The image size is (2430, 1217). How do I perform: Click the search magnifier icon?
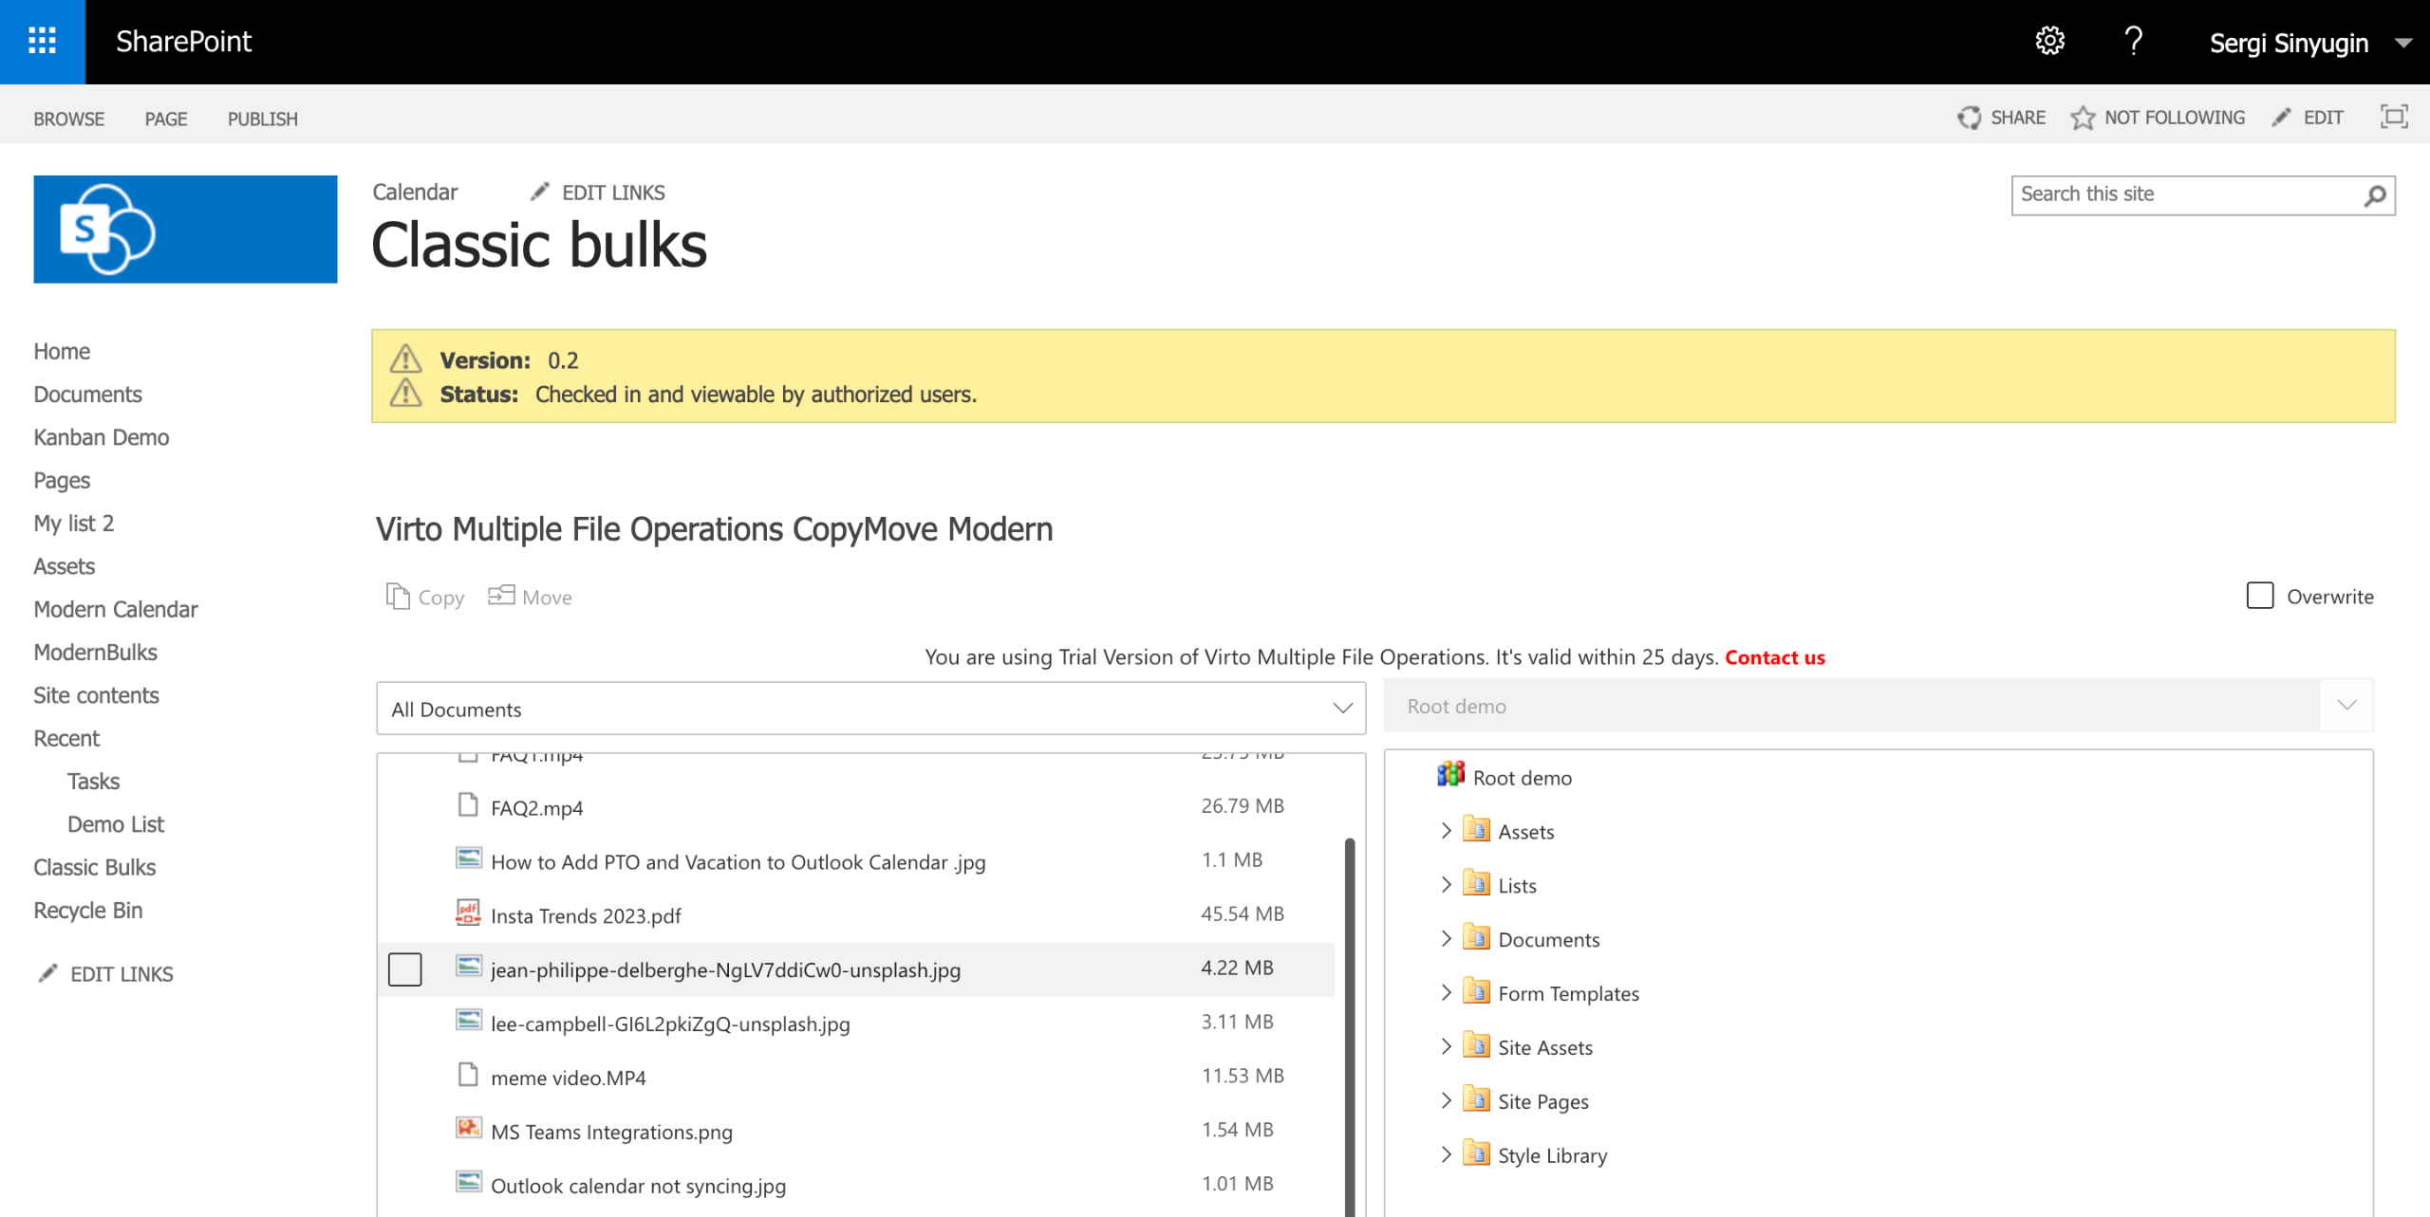(2374, 195)
